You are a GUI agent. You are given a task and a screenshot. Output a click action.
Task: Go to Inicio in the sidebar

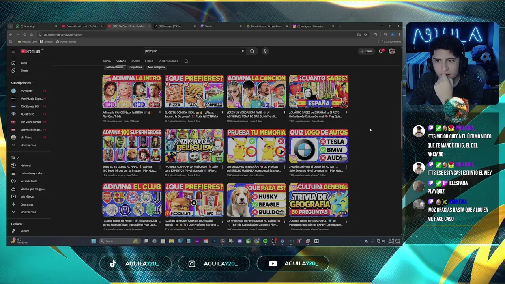pos(24,63)
